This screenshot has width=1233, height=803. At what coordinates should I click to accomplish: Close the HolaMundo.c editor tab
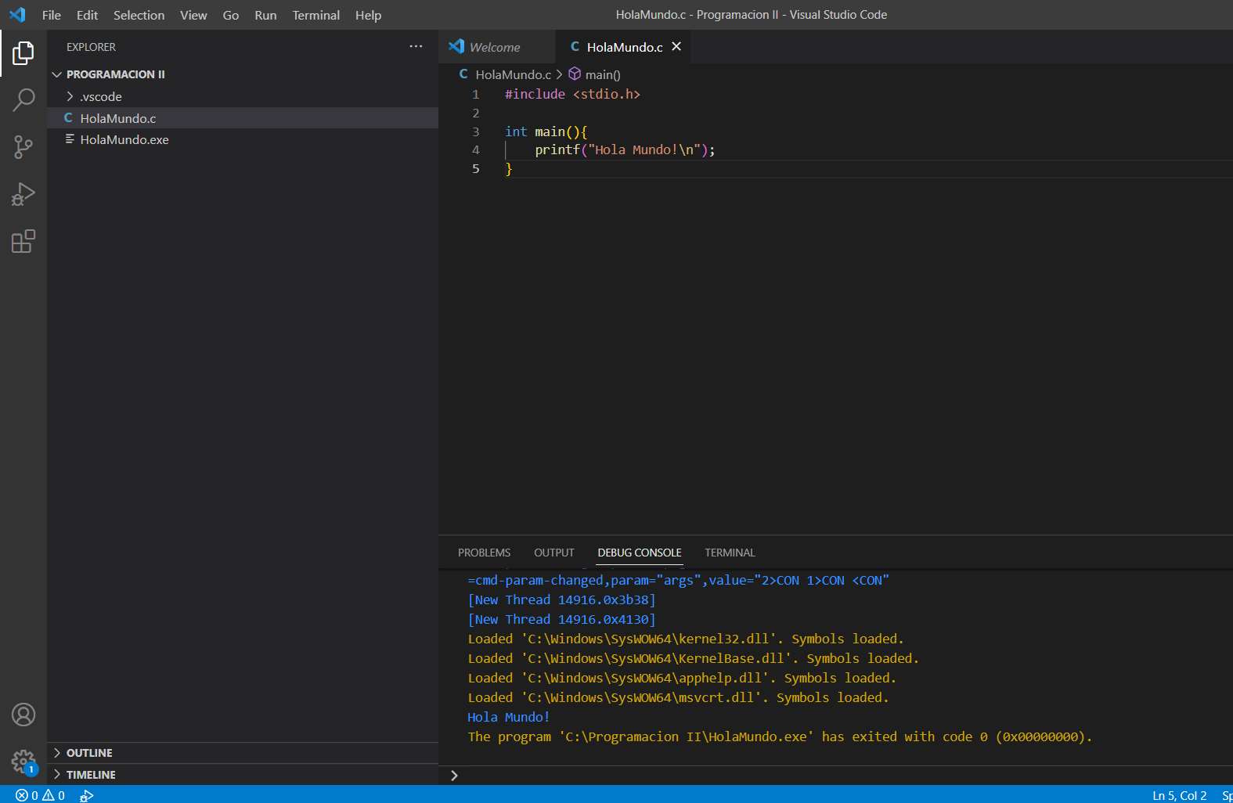click(676, 47)
